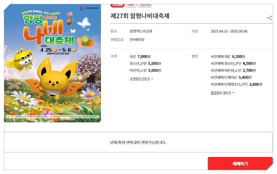Click discount 사전예매 어린이,노인 2,700원
The image size is (277, 174).
(233, 71)
